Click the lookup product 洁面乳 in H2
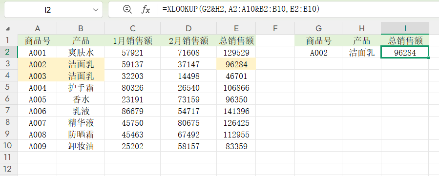 361,52
